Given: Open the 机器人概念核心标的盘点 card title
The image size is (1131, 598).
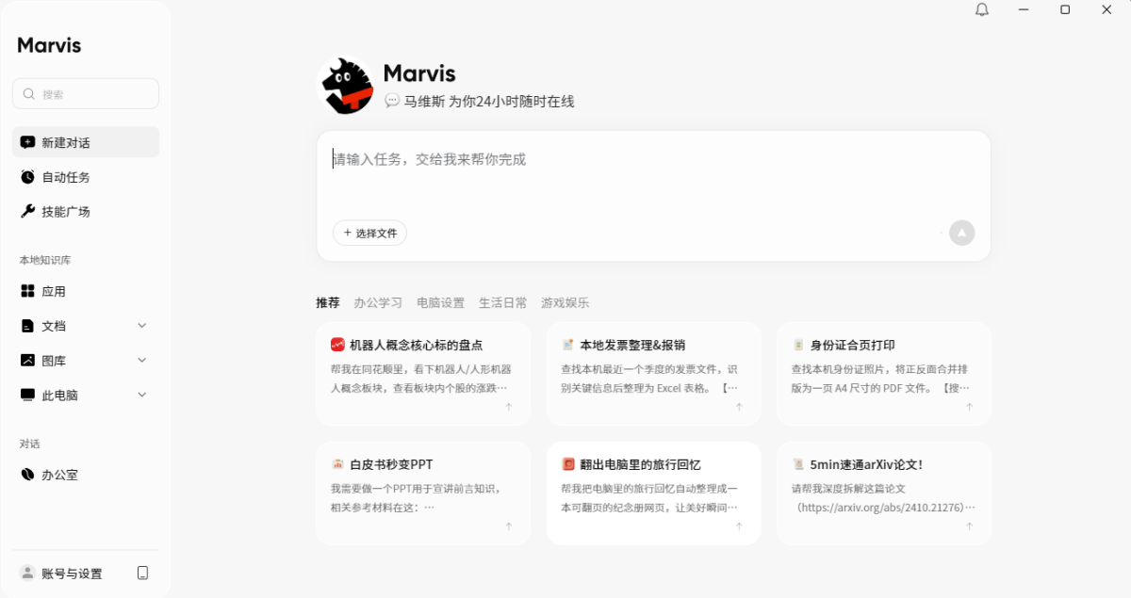Looking at the screenshot, I should point(417,345).
